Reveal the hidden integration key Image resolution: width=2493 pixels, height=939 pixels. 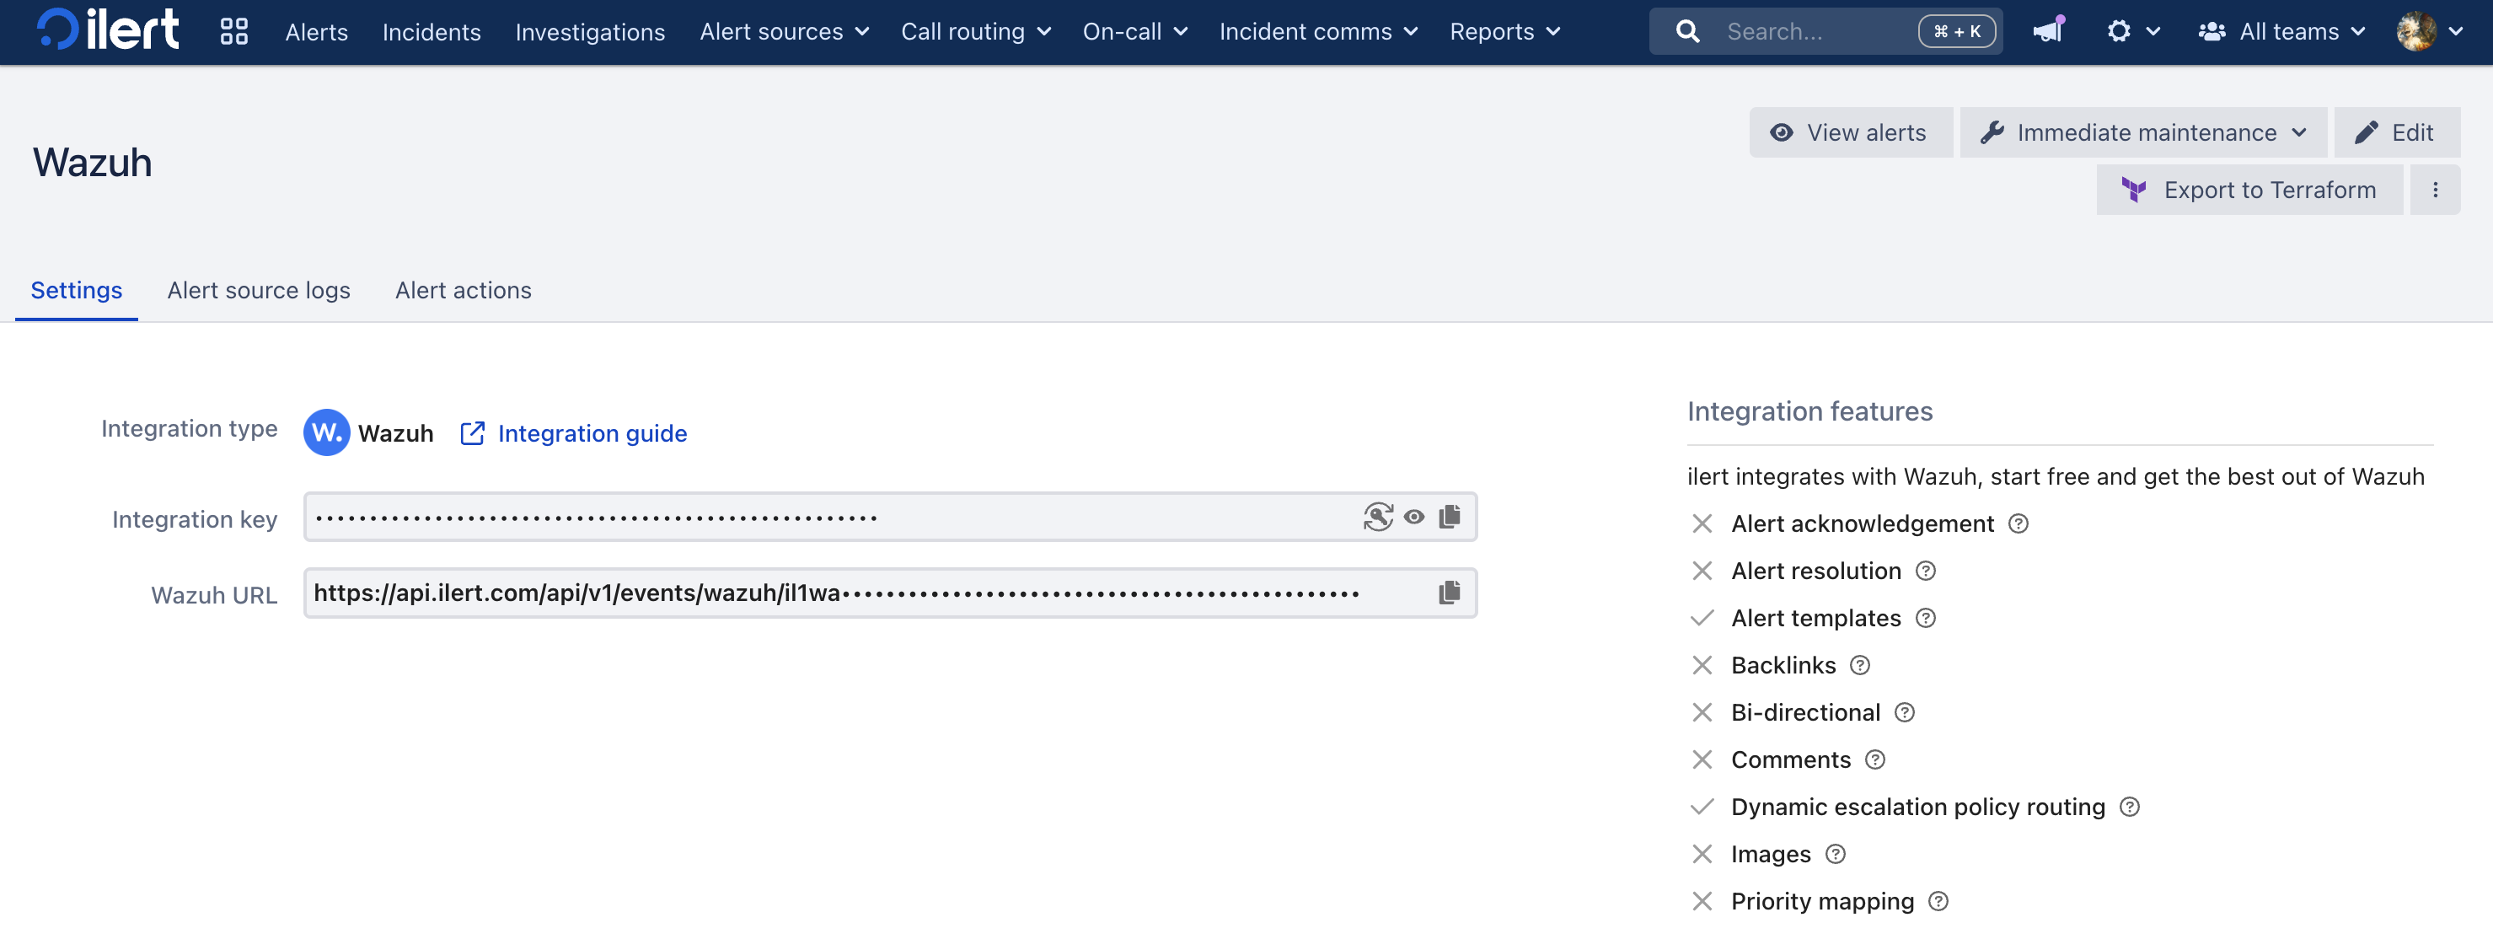click(x=1414, y=517)
